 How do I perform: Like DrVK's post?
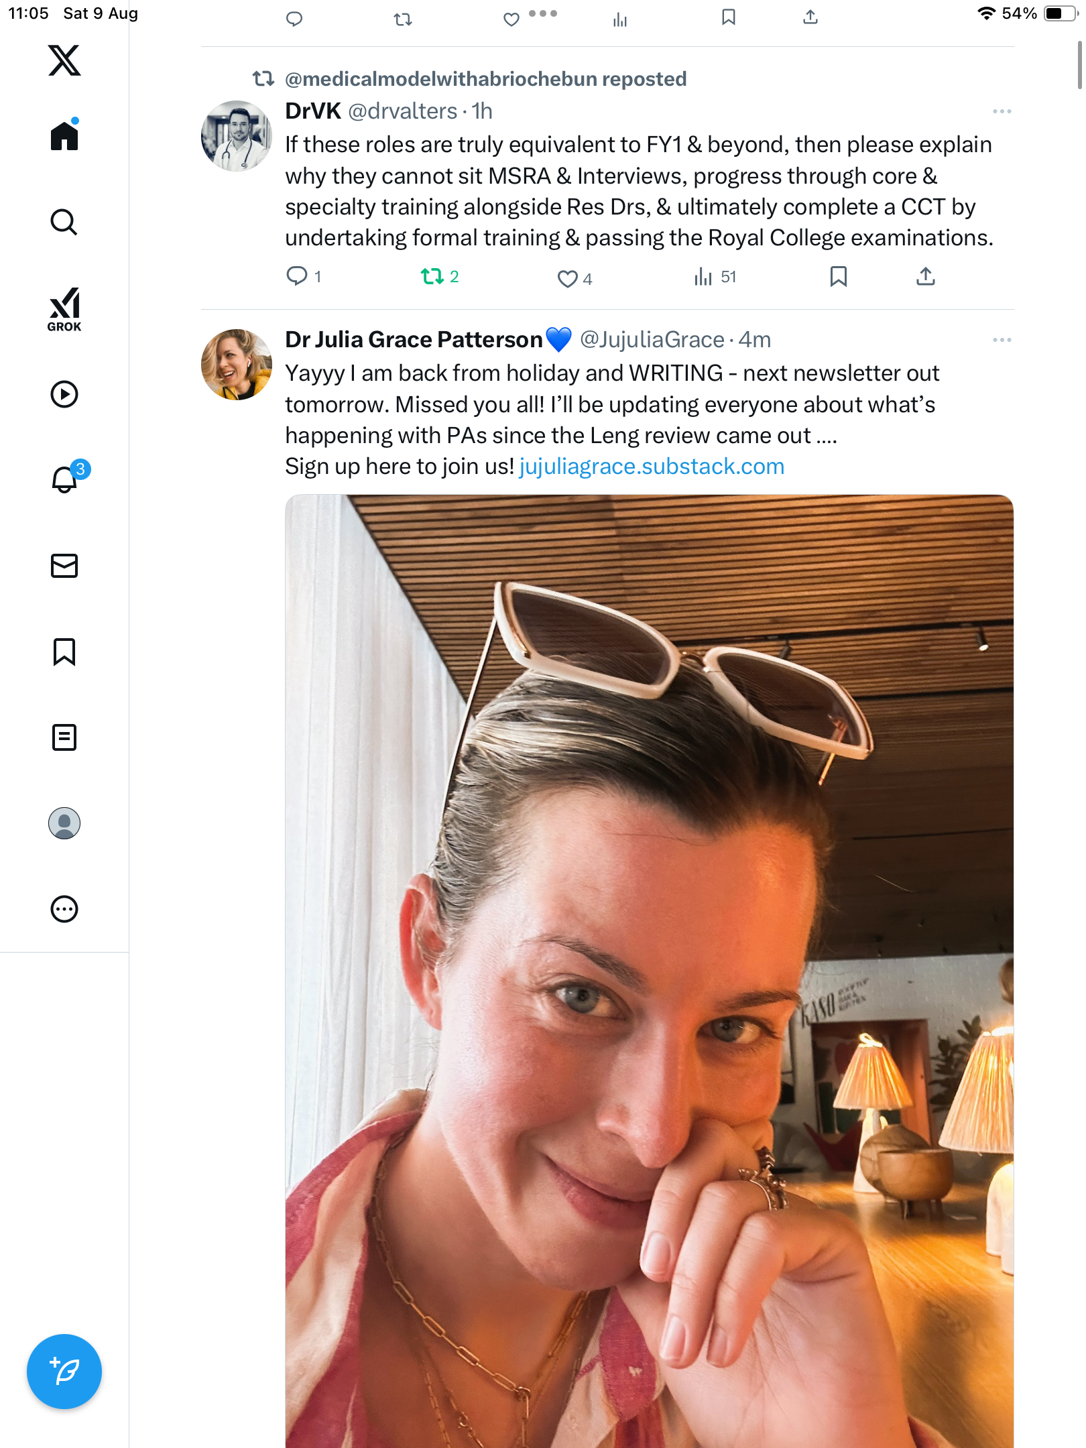(567, 278)
